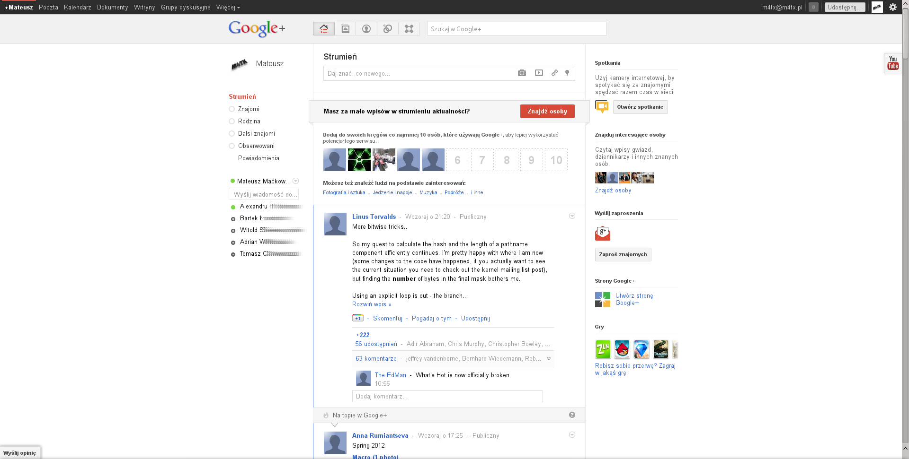Open the Więcej dropdown menu
The image size is (909, 459).
[228, 7]
